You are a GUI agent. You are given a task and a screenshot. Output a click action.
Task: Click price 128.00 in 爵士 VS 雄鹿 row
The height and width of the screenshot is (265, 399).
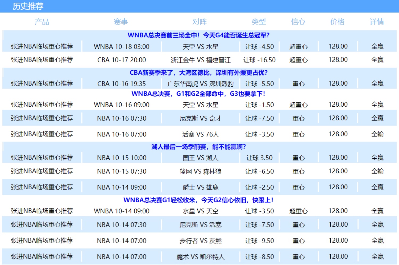tap(338, 187)
